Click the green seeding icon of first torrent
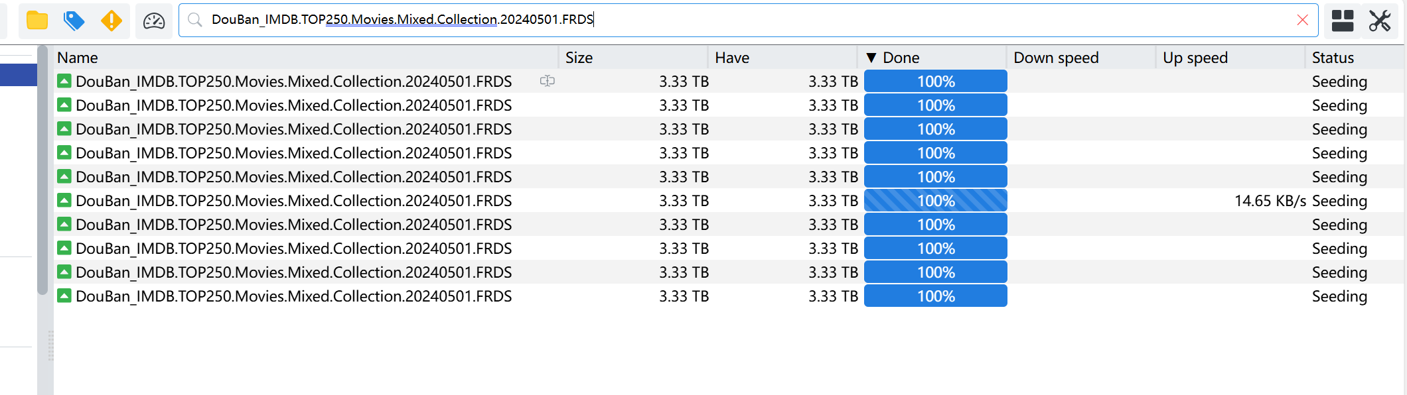The width and height of the screenshot is (1407, 395). tap(64, 81)
